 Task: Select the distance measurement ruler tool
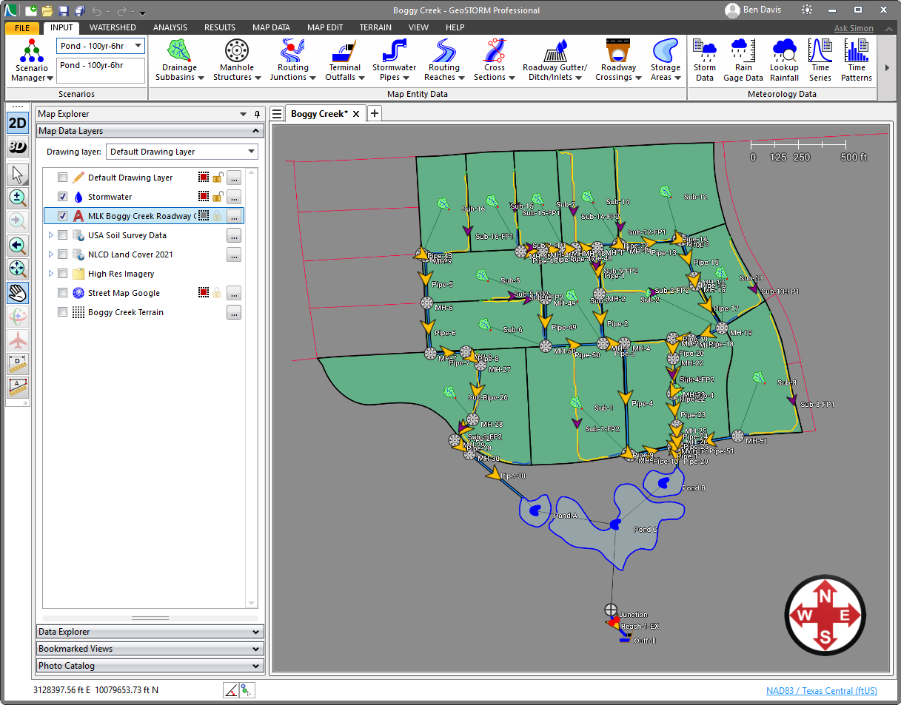[16, 362]
